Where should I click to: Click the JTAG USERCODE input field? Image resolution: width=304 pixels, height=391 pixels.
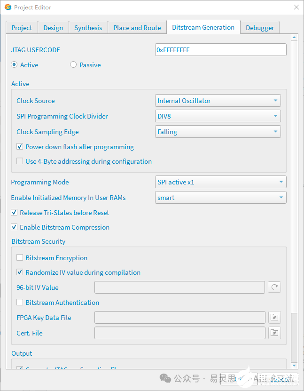pos(221,50)
